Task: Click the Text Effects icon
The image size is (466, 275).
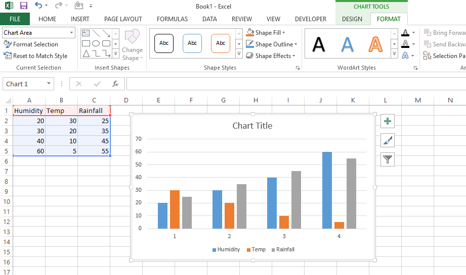Action: point(405,56)
